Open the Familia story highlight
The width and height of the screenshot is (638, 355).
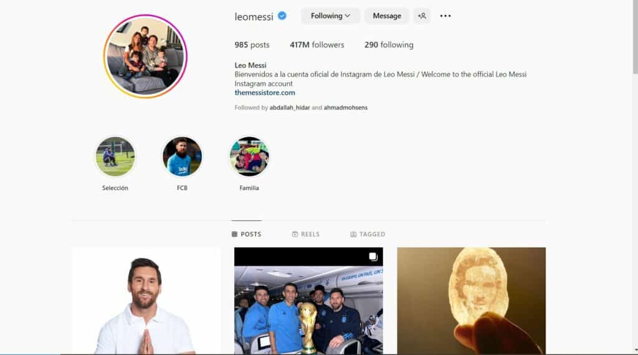pyautogui.click(x=249, y=156)
